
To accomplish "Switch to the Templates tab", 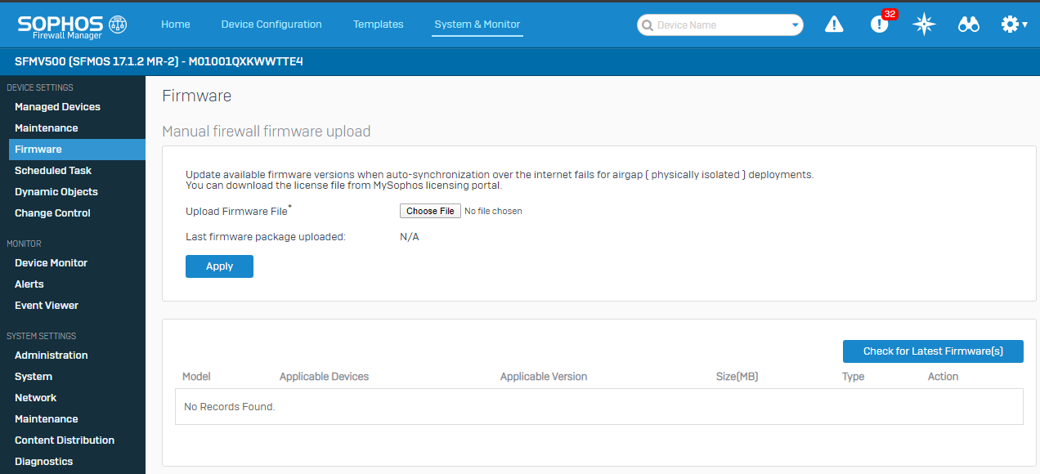I will coord(379,25).
